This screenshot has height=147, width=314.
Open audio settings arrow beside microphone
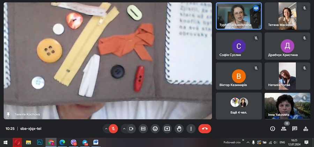coord(106,129)
